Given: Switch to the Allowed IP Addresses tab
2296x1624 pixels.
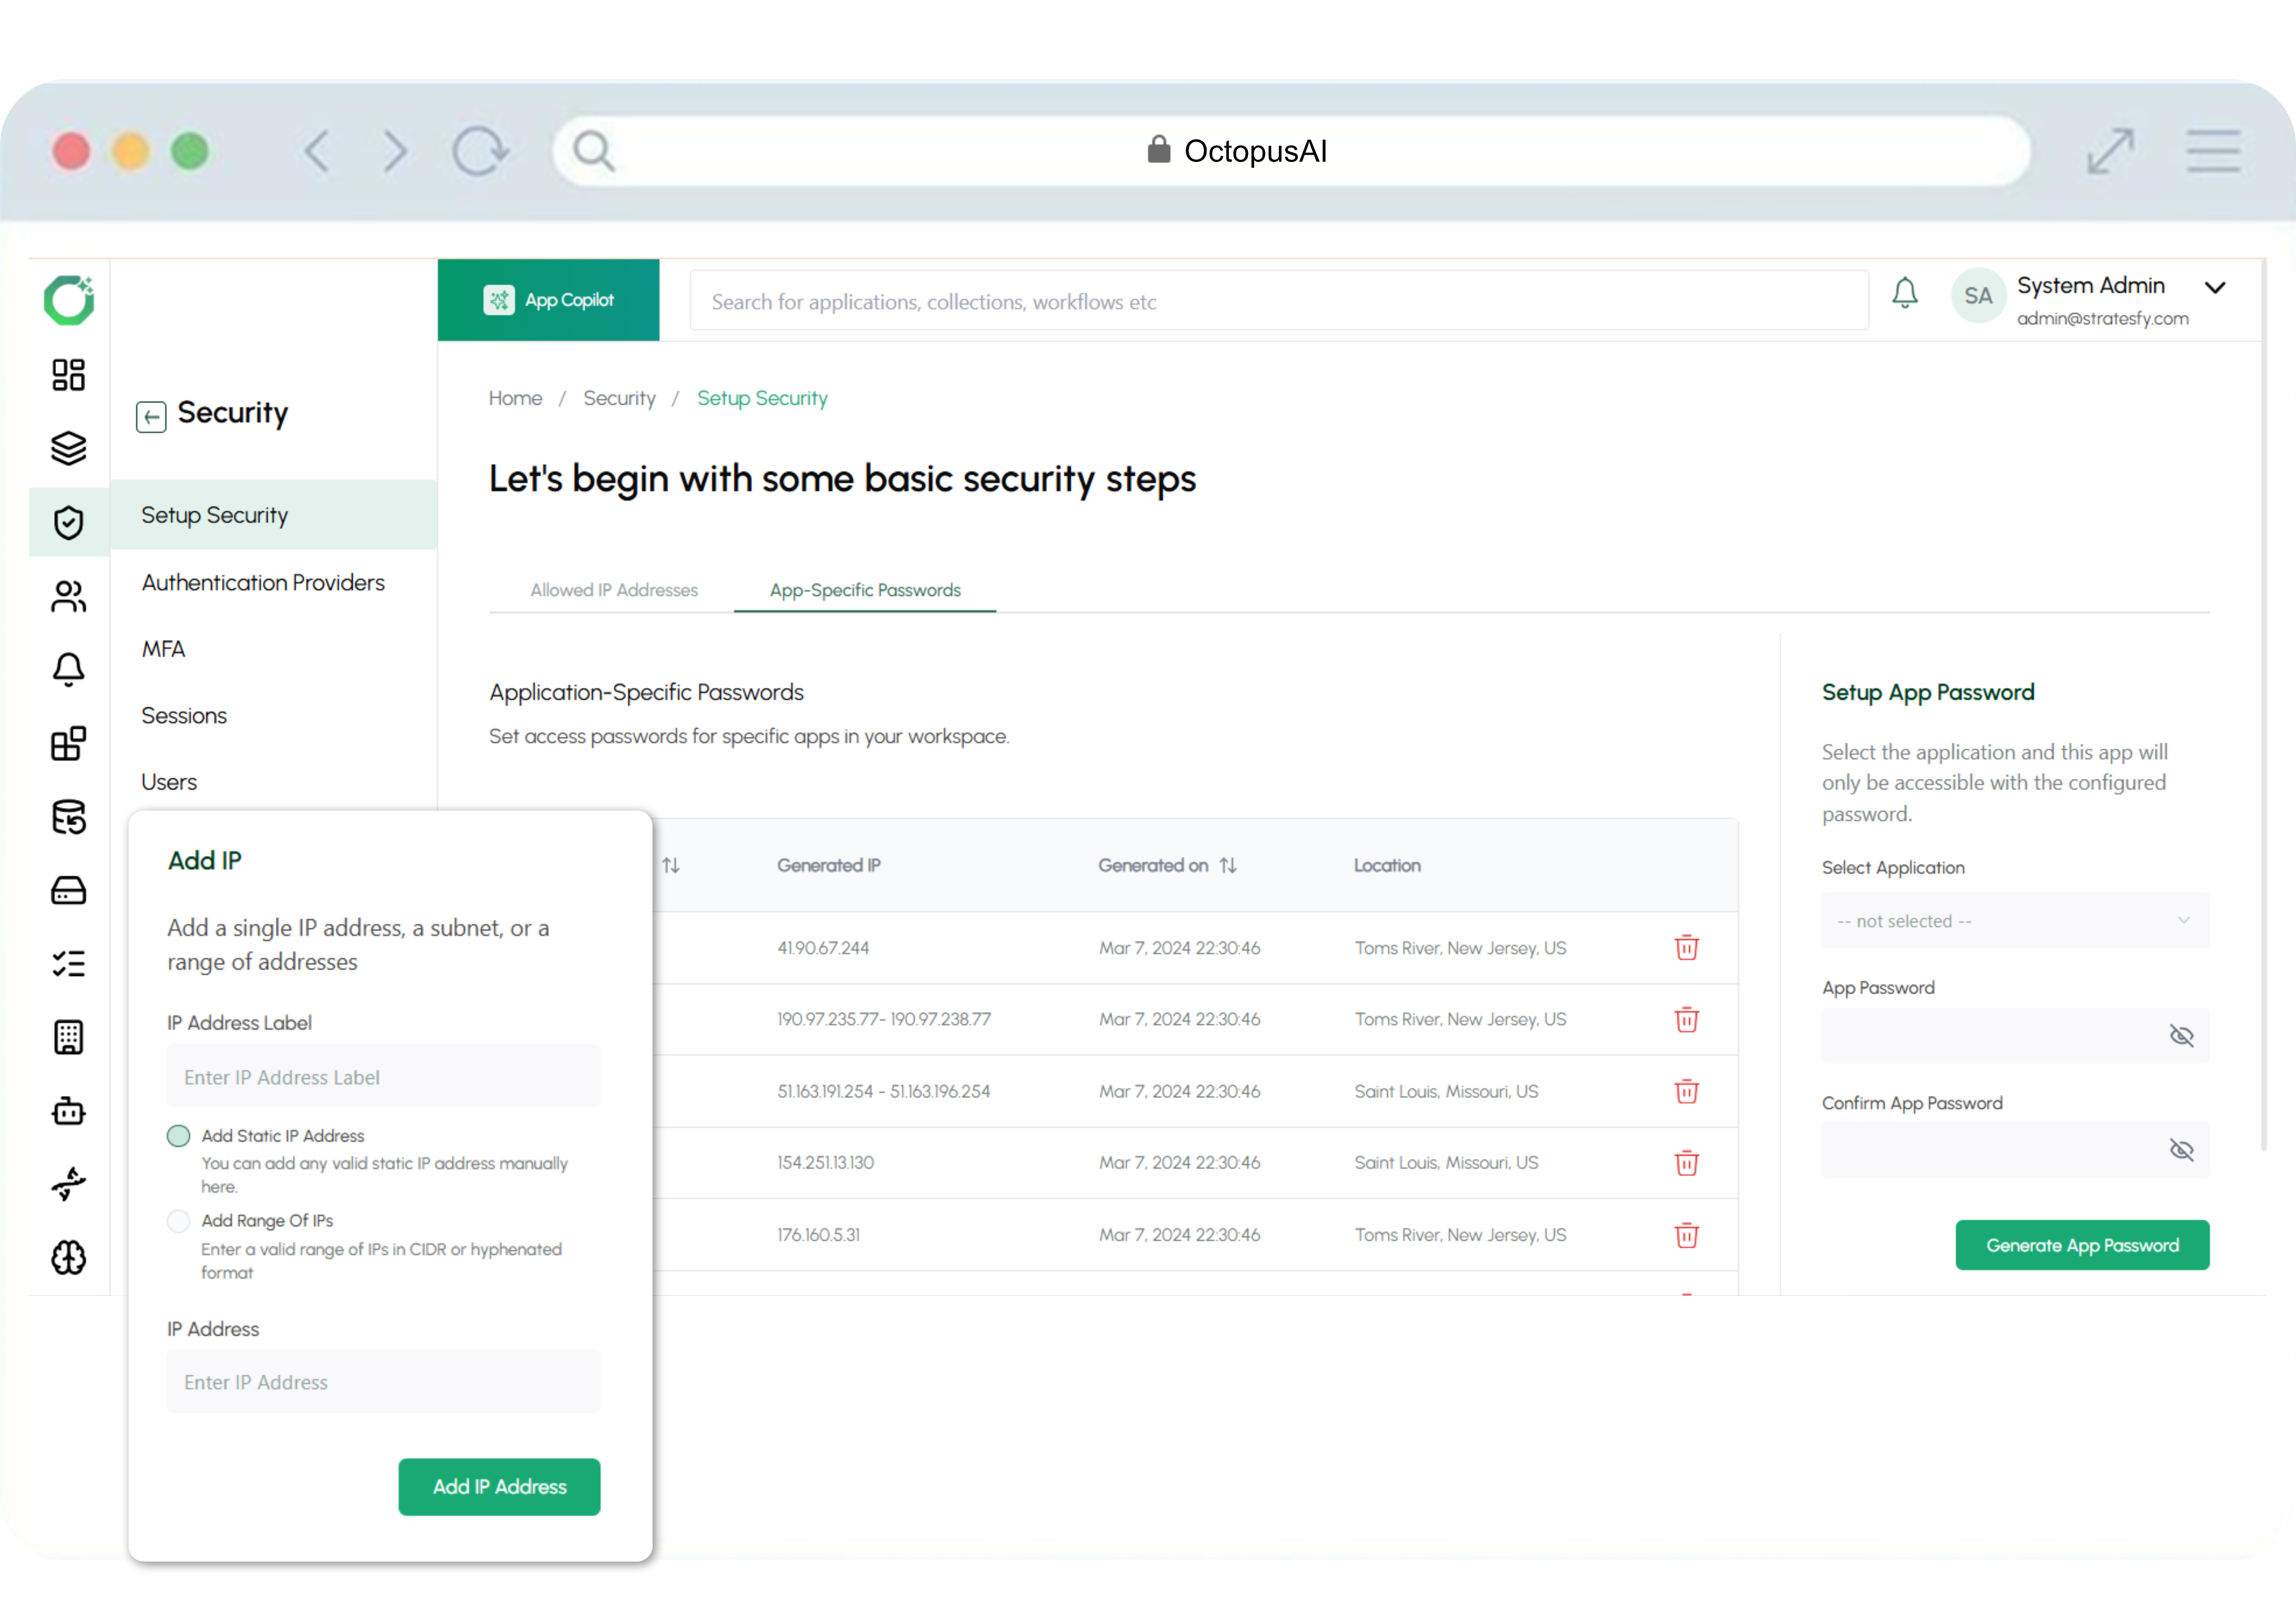Looking at the screenshot, I should point(613,590).
